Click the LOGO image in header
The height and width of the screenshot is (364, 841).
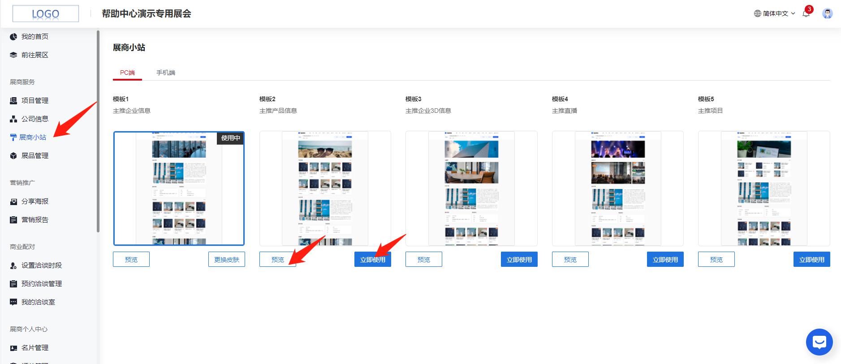click(45, 14)
